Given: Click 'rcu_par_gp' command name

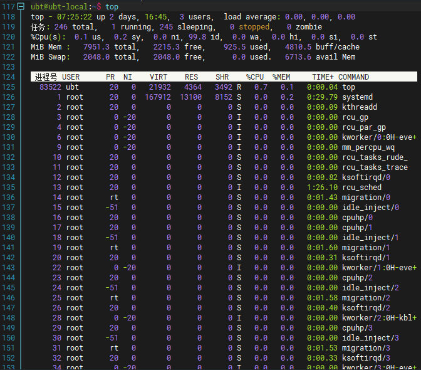Looking at the screenshot, I should [x=364, y=127].
